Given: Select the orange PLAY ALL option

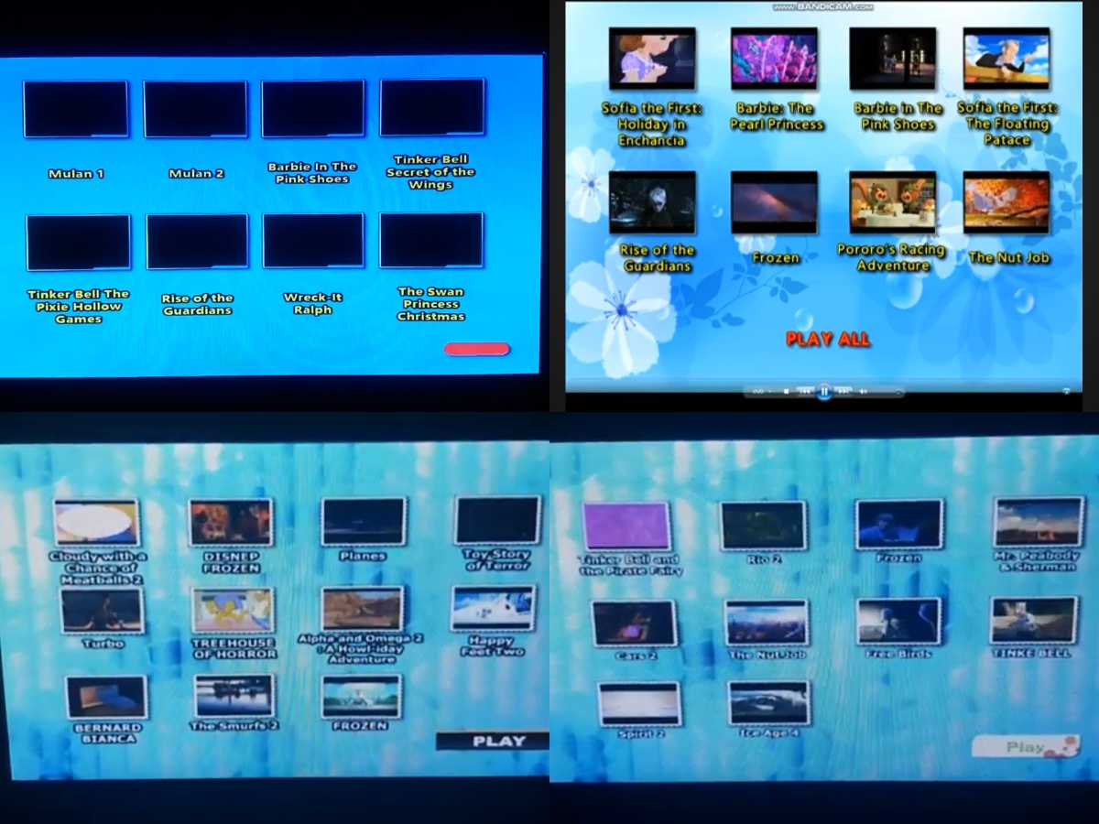Looking at the screenshot, I should pyautogui.click(x=828, y=340).
